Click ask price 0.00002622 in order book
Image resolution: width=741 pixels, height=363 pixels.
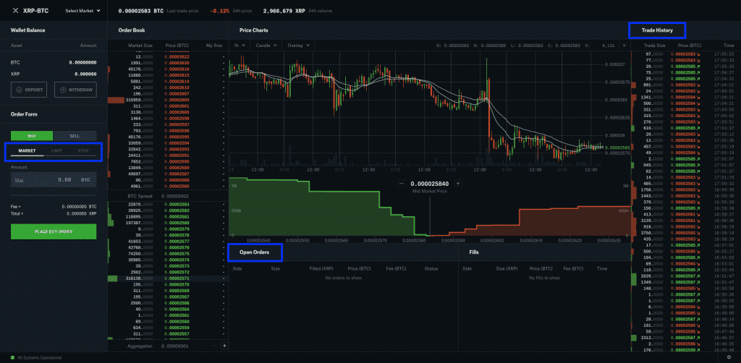pyautogui.click(x=177, y=56)
